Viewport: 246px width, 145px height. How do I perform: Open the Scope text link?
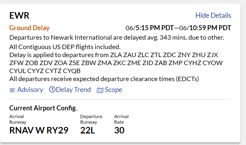coord(113,90)
